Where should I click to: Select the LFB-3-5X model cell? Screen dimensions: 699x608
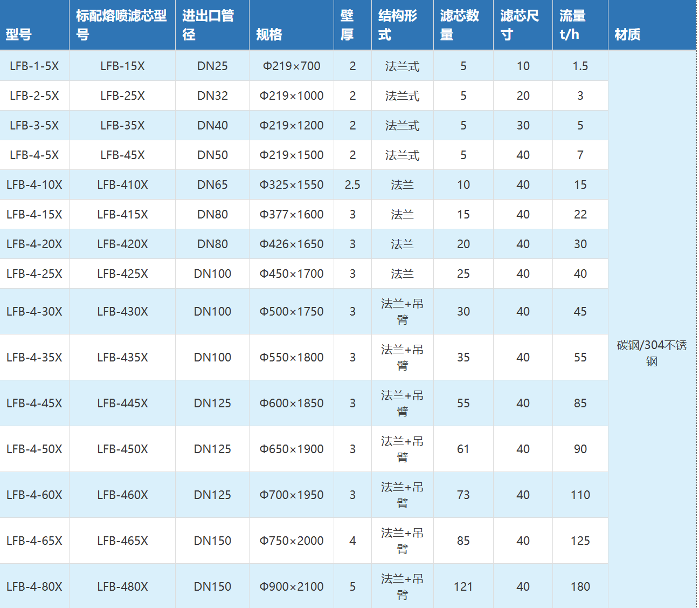[x=34, y=125]
